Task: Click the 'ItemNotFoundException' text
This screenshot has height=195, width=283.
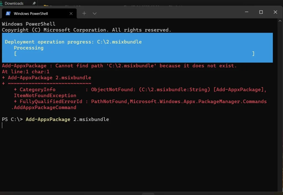Action: click(45, 95)
